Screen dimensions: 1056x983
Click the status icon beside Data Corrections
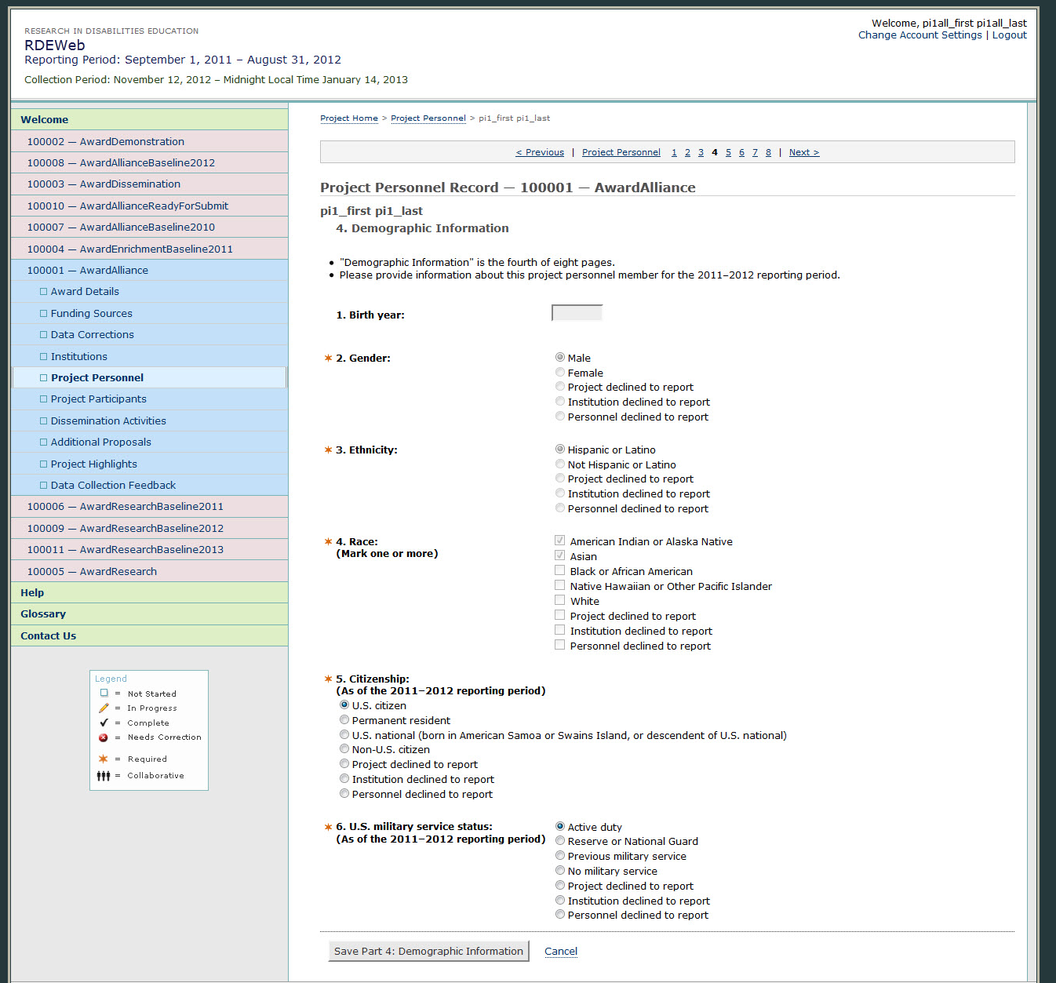[44, 335]
